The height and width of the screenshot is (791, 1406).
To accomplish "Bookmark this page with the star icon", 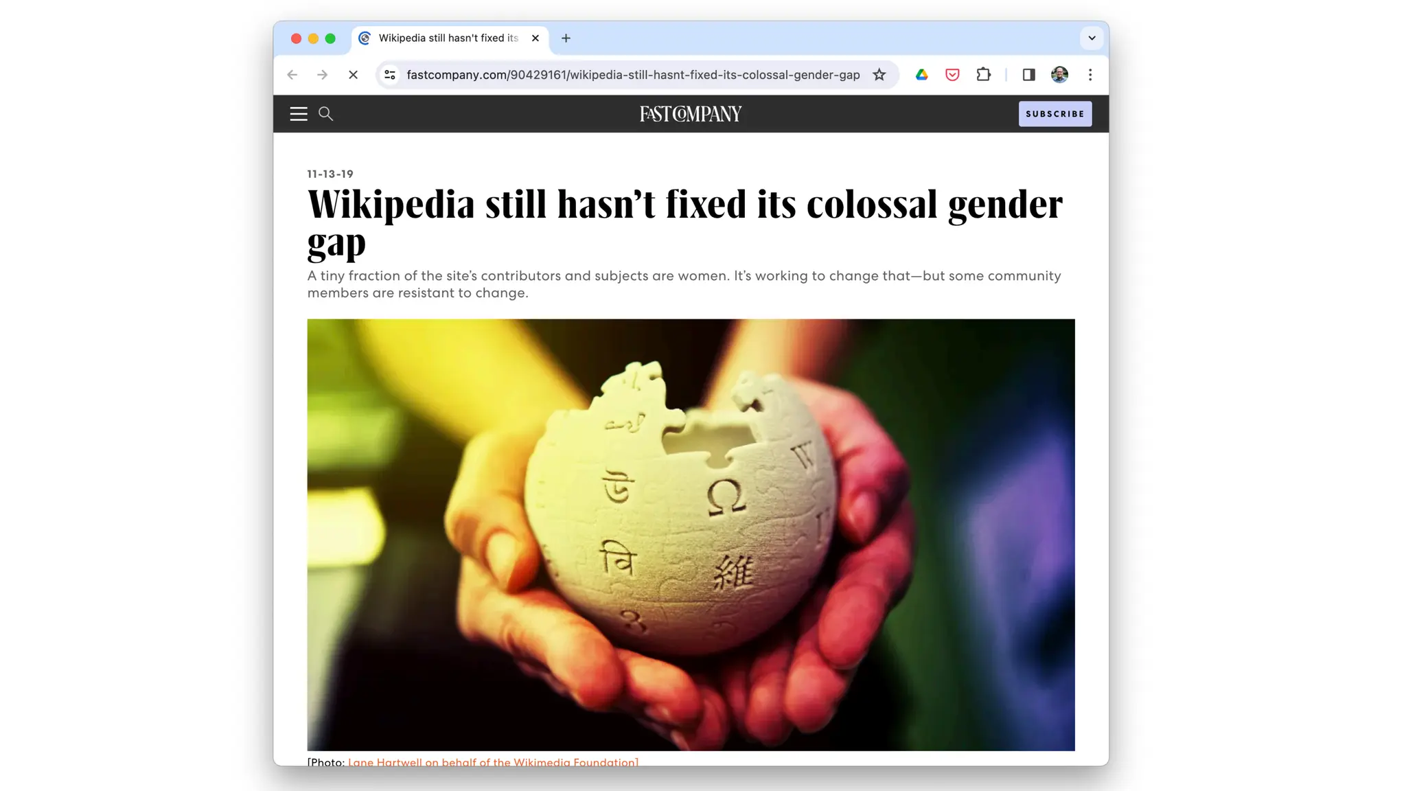I will coord(879,75).
